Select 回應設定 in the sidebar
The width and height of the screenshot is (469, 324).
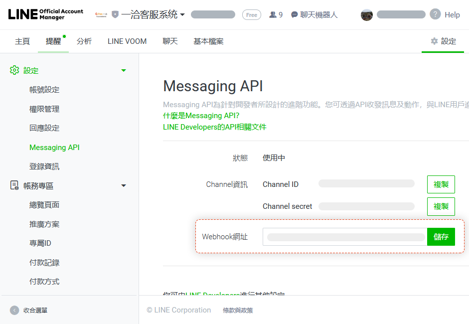44,128
